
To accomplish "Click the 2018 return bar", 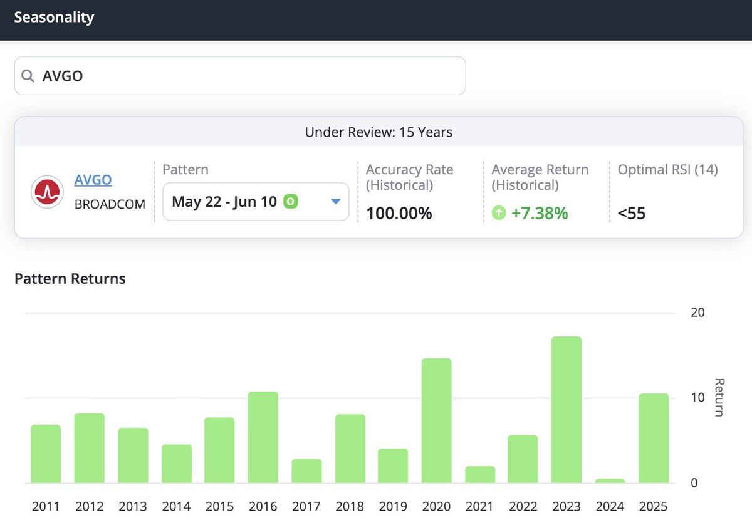I will pos(350,449).
